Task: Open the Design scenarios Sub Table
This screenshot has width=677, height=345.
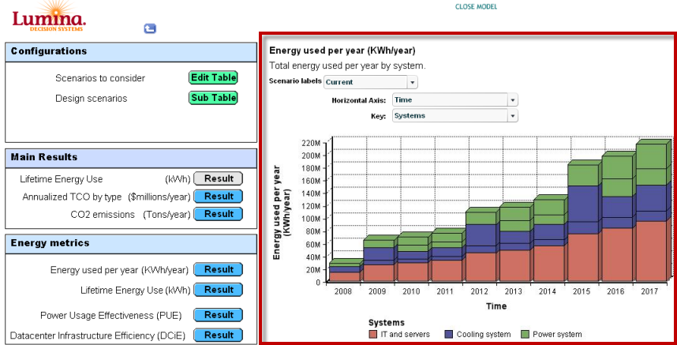Action: (x=213, y=98)
